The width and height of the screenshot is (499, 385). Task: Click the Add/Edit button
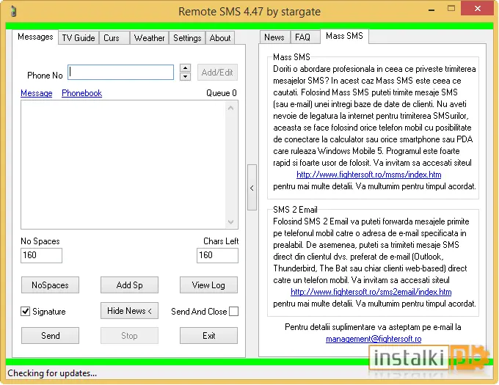[217, 72]
